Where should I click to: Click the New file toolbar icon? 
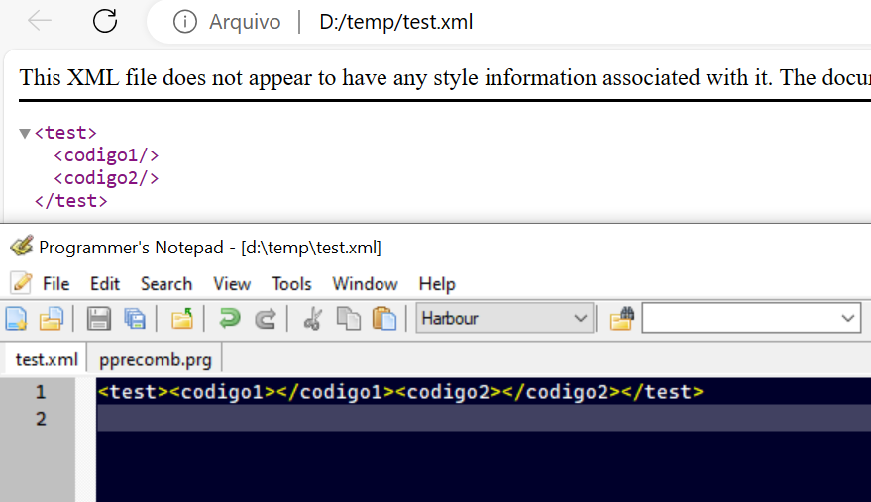(16, 319)
